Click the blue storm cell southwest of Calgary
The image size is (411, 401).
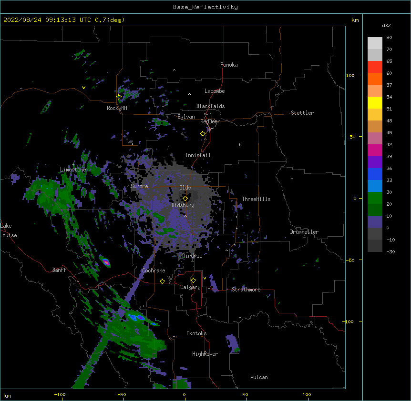(136, 318)
